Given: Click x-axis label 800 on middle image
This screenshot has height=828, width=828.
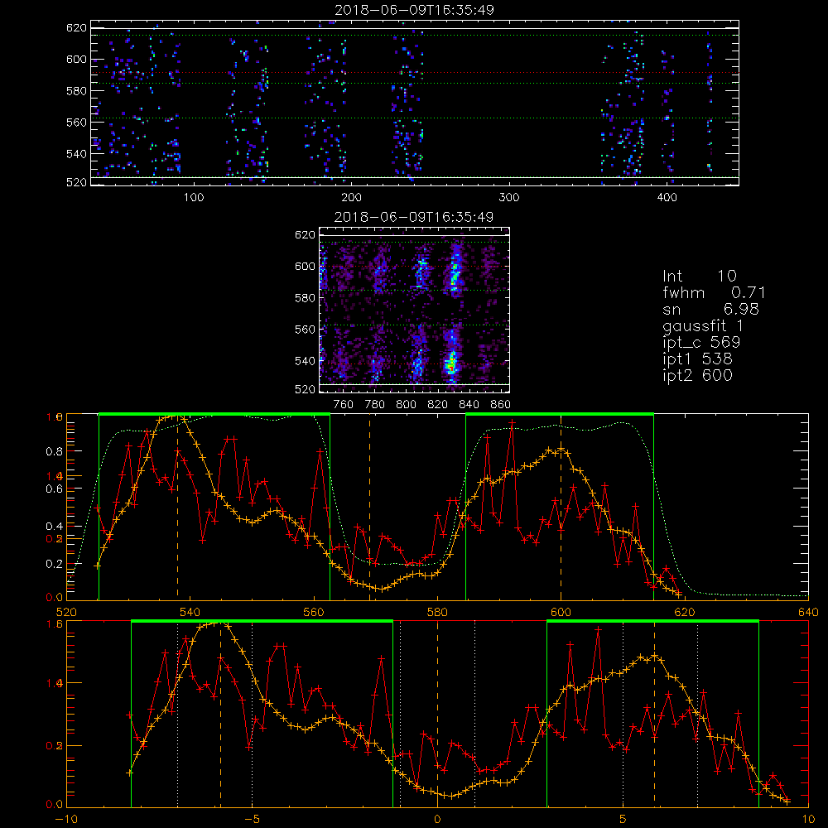Looking at the screenshot, I should (406, 405).
